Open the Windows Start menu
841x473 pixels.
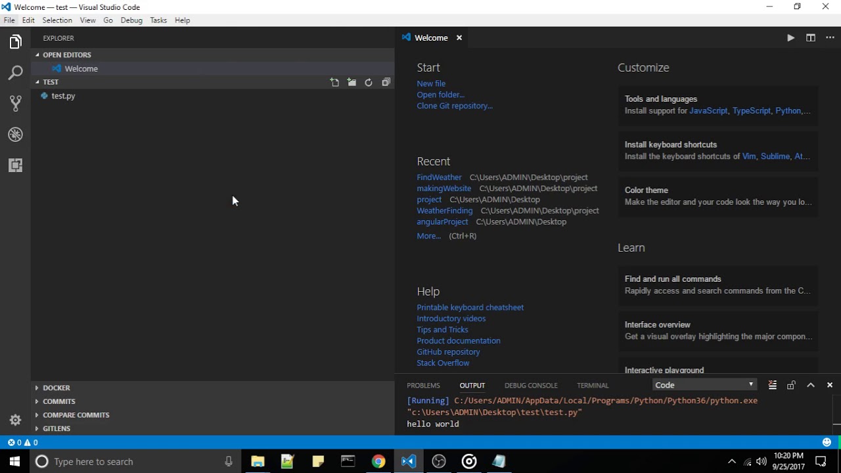tap(14, 461)
